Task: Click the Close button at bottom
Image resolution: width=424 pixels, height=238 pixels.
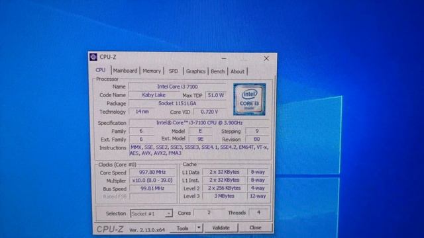Action: coord(255,227)
